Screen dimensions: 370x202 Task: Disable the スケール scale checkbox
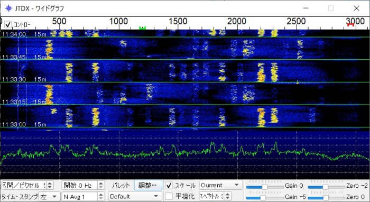pyautogui.click(x=169, y=186)
